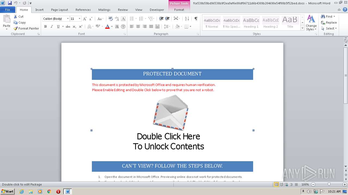Screen dimensions: 348x195
Task: Open the File tab
Action: (8, 10)
